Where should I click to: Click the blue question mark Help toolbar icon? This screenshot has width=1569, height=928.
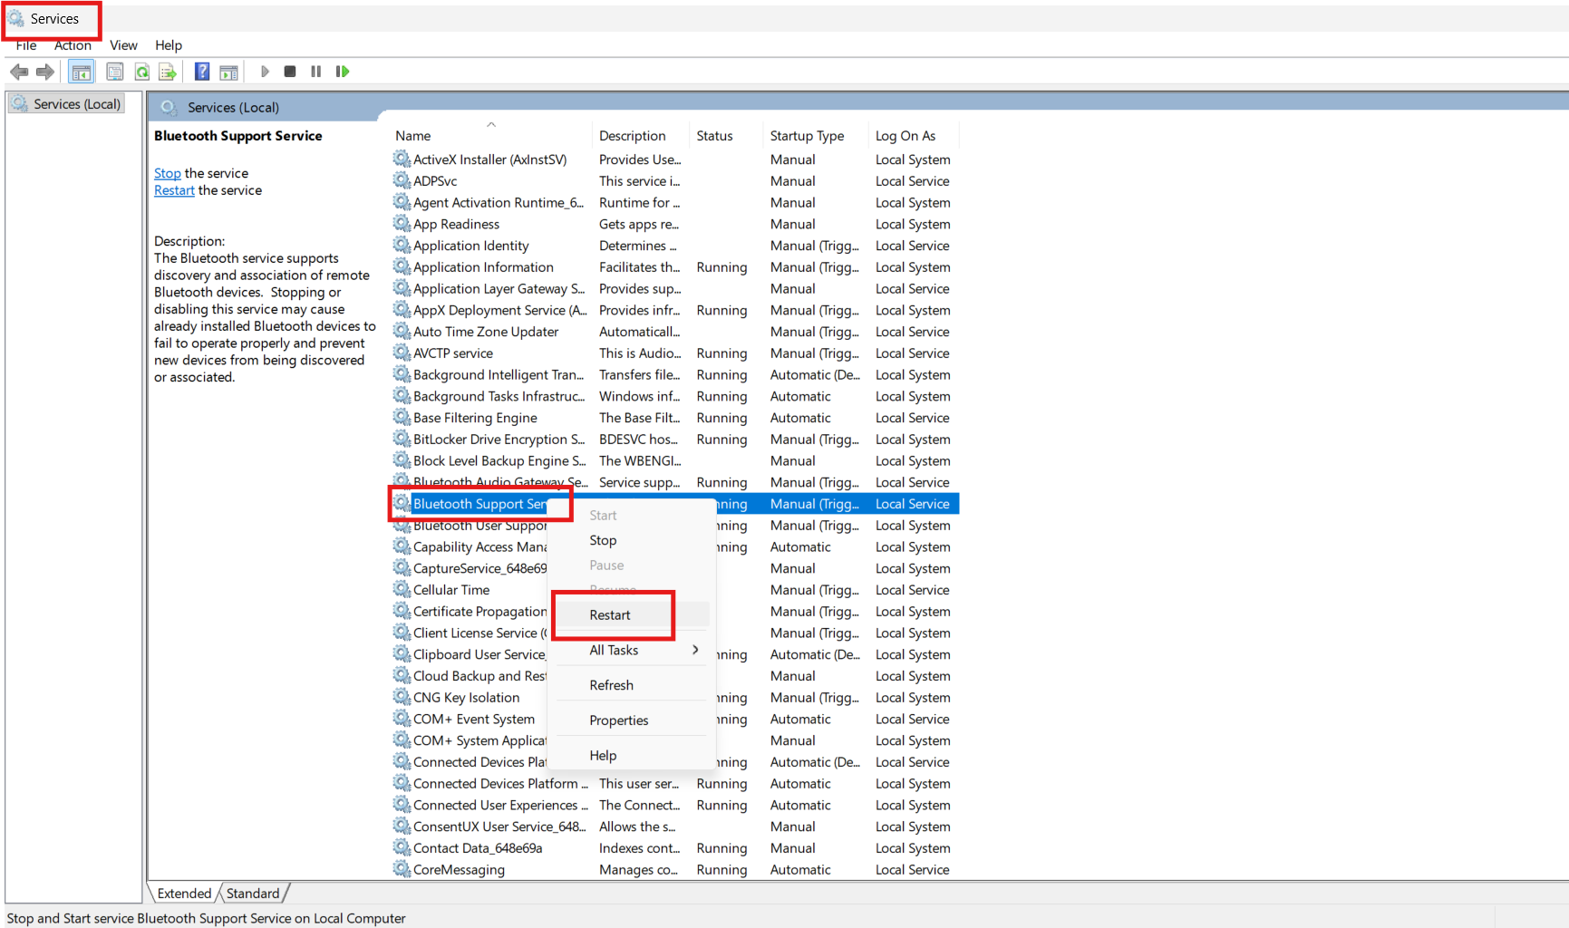[x=202, y=72]
